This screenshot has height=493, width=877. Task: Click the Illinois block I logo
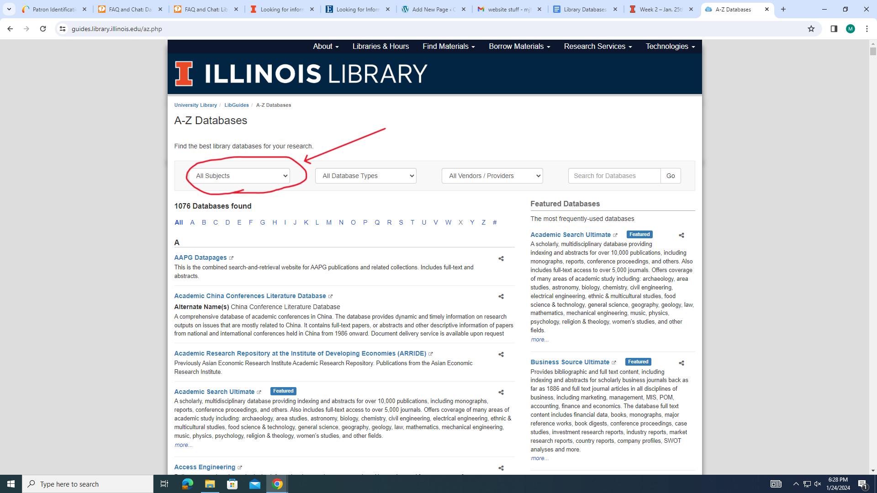point(184,73)
